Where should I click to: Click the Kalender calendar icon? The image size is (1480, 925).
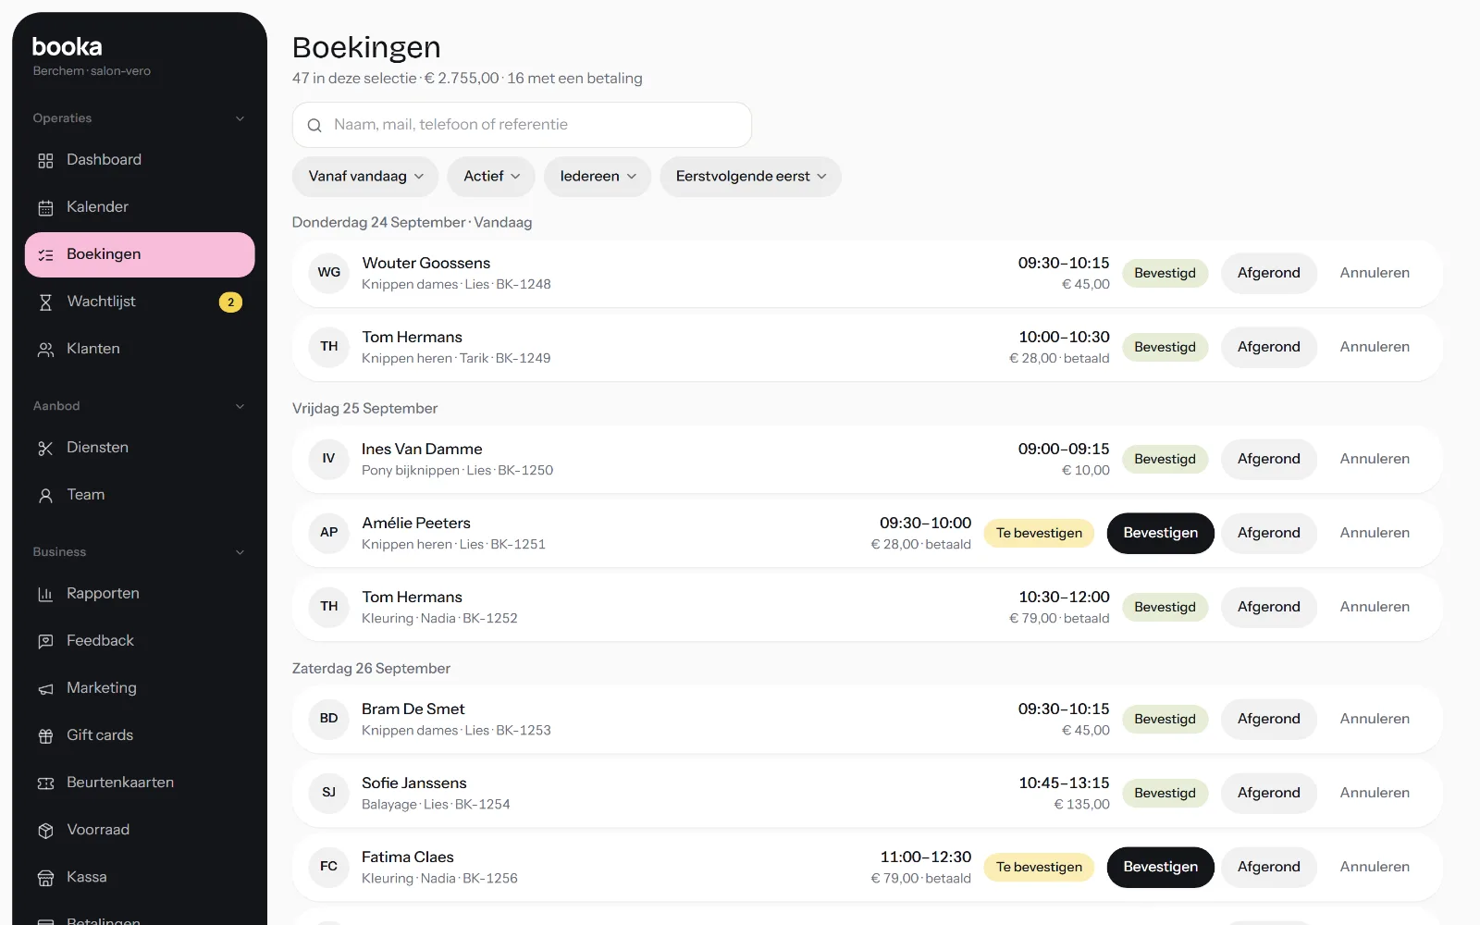(x=45, y=207)
